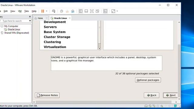Viewport: 194px width, 109px height.
Task: Select the Clustering package group
Action: (52, 42)
